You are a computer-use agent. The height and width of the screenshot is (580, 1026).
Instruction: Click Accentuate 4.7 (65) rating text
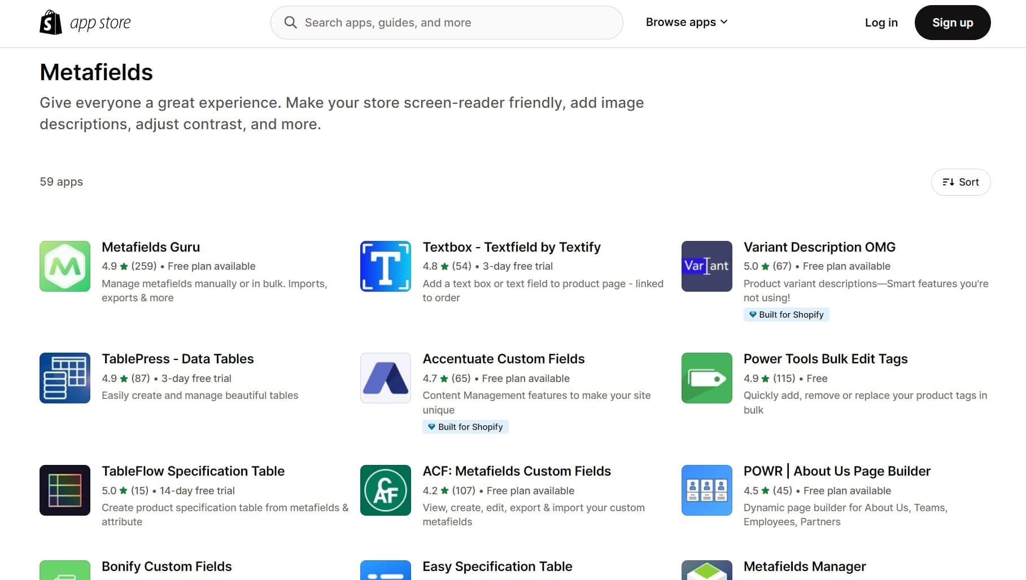(x=496, y=379)
